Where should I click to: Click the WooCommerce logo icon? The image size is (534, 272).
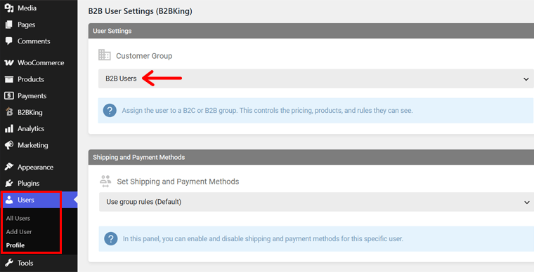tap(9, 63)
